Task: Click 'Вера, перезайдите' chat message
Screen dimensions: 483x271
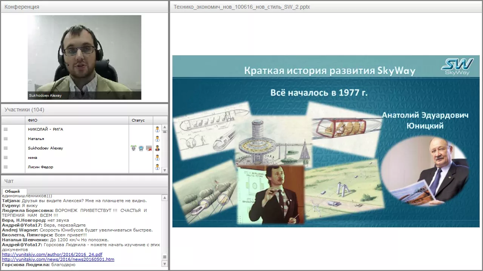Action: 44,225
